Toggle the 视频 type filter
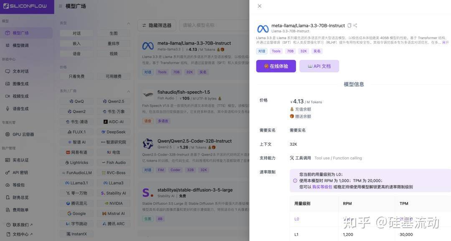The image size is (451, 241). point(113,54)
